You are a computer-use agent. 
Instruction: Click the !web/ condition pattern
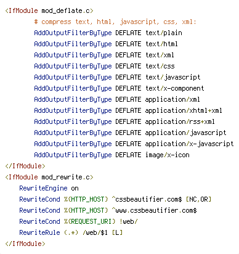129,221
